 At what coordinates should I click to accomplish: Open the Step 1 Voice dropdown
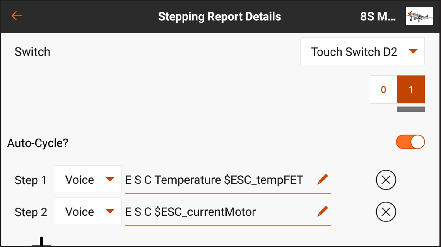(x=88, y=179)
